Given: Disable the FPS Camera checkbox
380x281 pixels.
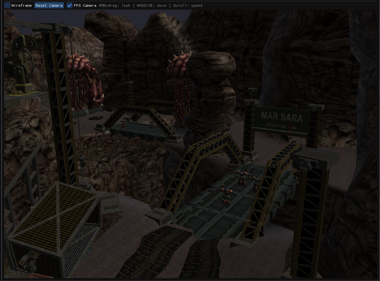Looking at the screenshot, I should 70,5.
